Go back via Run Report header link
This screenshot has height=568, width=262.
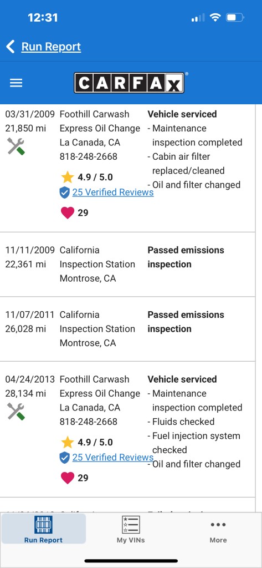click(51, 47)
